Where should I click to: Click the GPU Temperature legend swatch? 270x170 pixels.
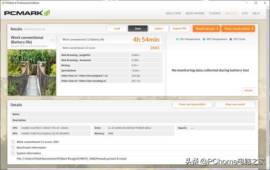coord(204,39)
